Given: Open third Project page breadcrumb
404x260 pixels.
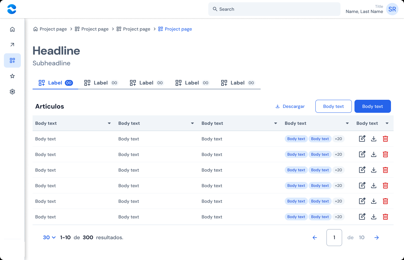Looking at the screenshot, I should tap(133, 29).
